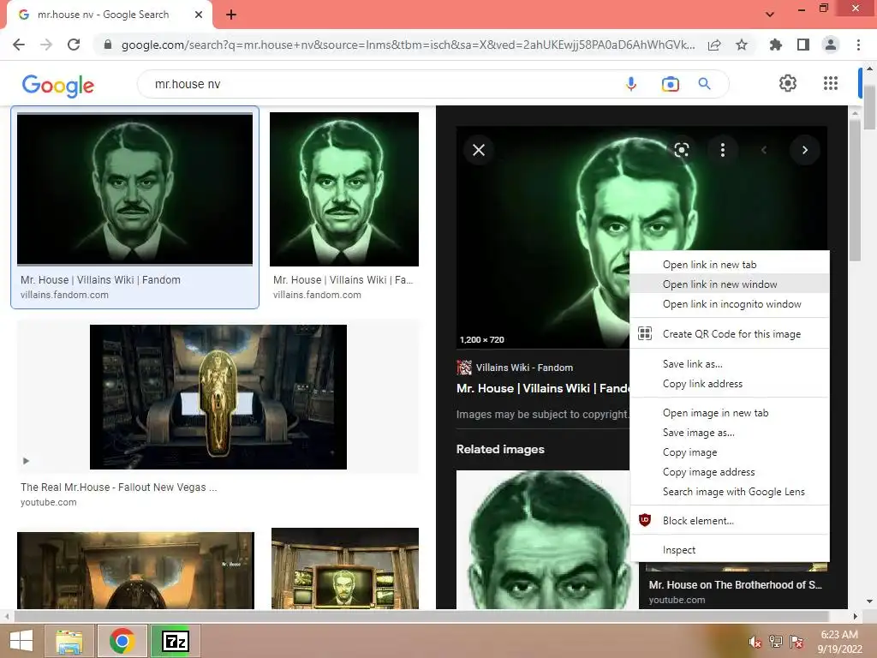Click the Action Center flag icon

[796, 642]
